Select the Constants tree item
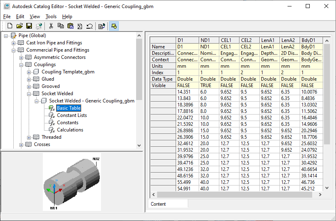The height and width of the screenshot is (221, 336). coord(68,123)
